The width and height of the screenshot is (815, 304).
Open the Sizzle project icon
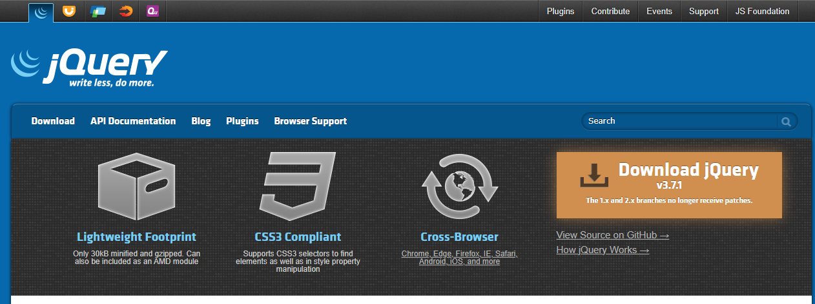125,11
